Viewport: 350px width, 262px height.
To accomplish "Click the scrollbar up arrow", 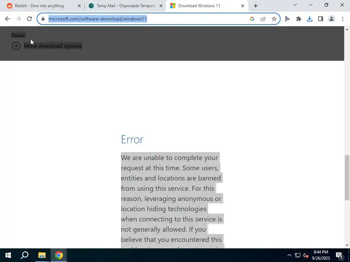I will pyautogui.click(x=347, y=29).
